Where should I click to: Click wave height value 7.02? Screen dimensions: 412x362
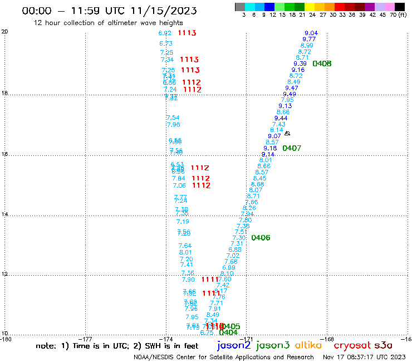tap(233, 256)
